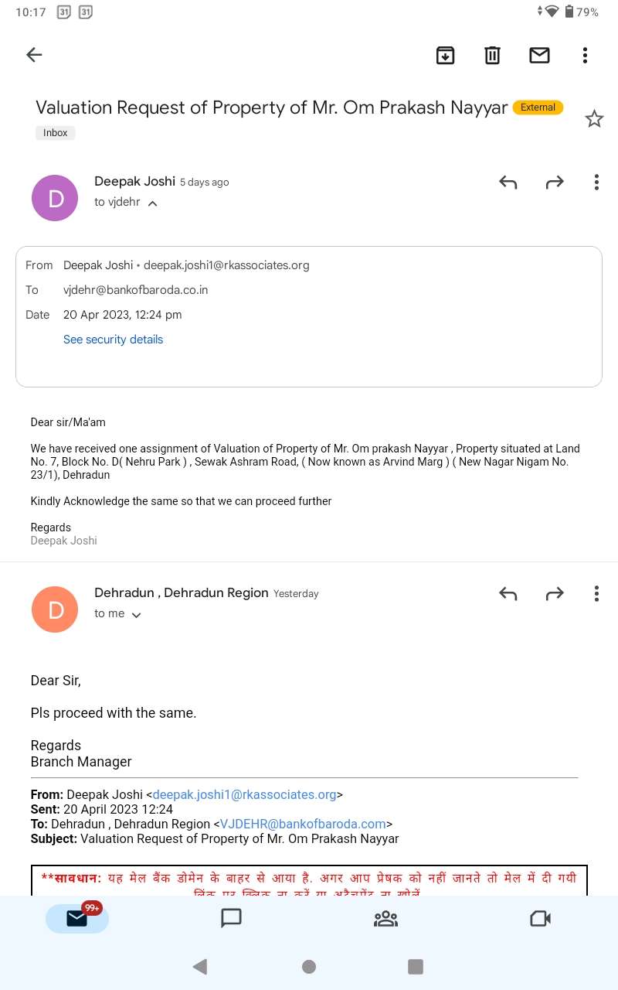This screenshot has width=618, height=990.
Task: Tap the deepak.joshi1@rkassociates.org link in the quoted header
Action: coord(244,794)
